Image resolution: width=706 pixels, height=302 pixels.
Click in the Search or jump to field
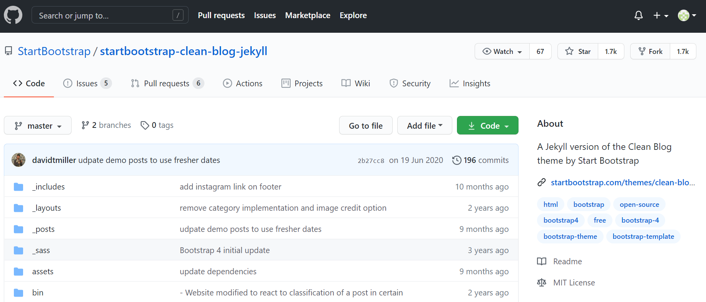click(x=110, y=15)
